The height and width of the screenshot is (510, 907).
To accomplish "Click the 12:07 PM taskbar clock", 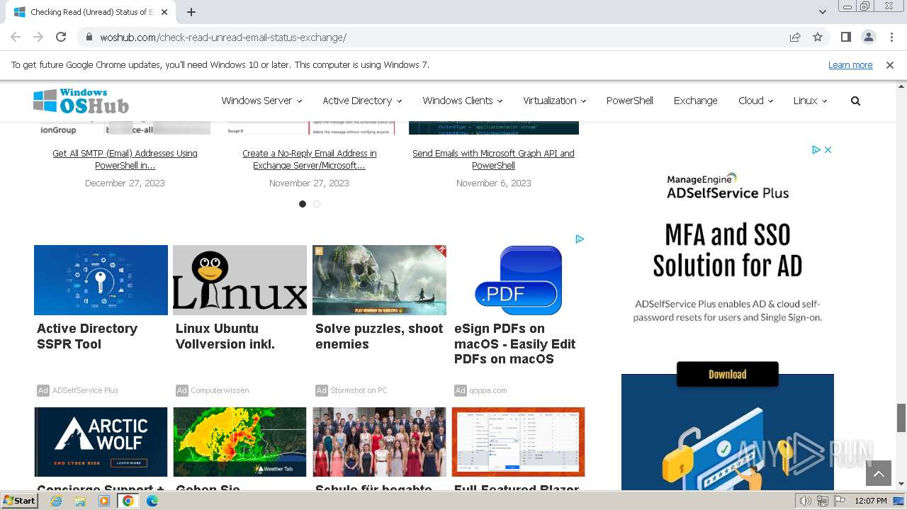I will [x=870, y=501].
